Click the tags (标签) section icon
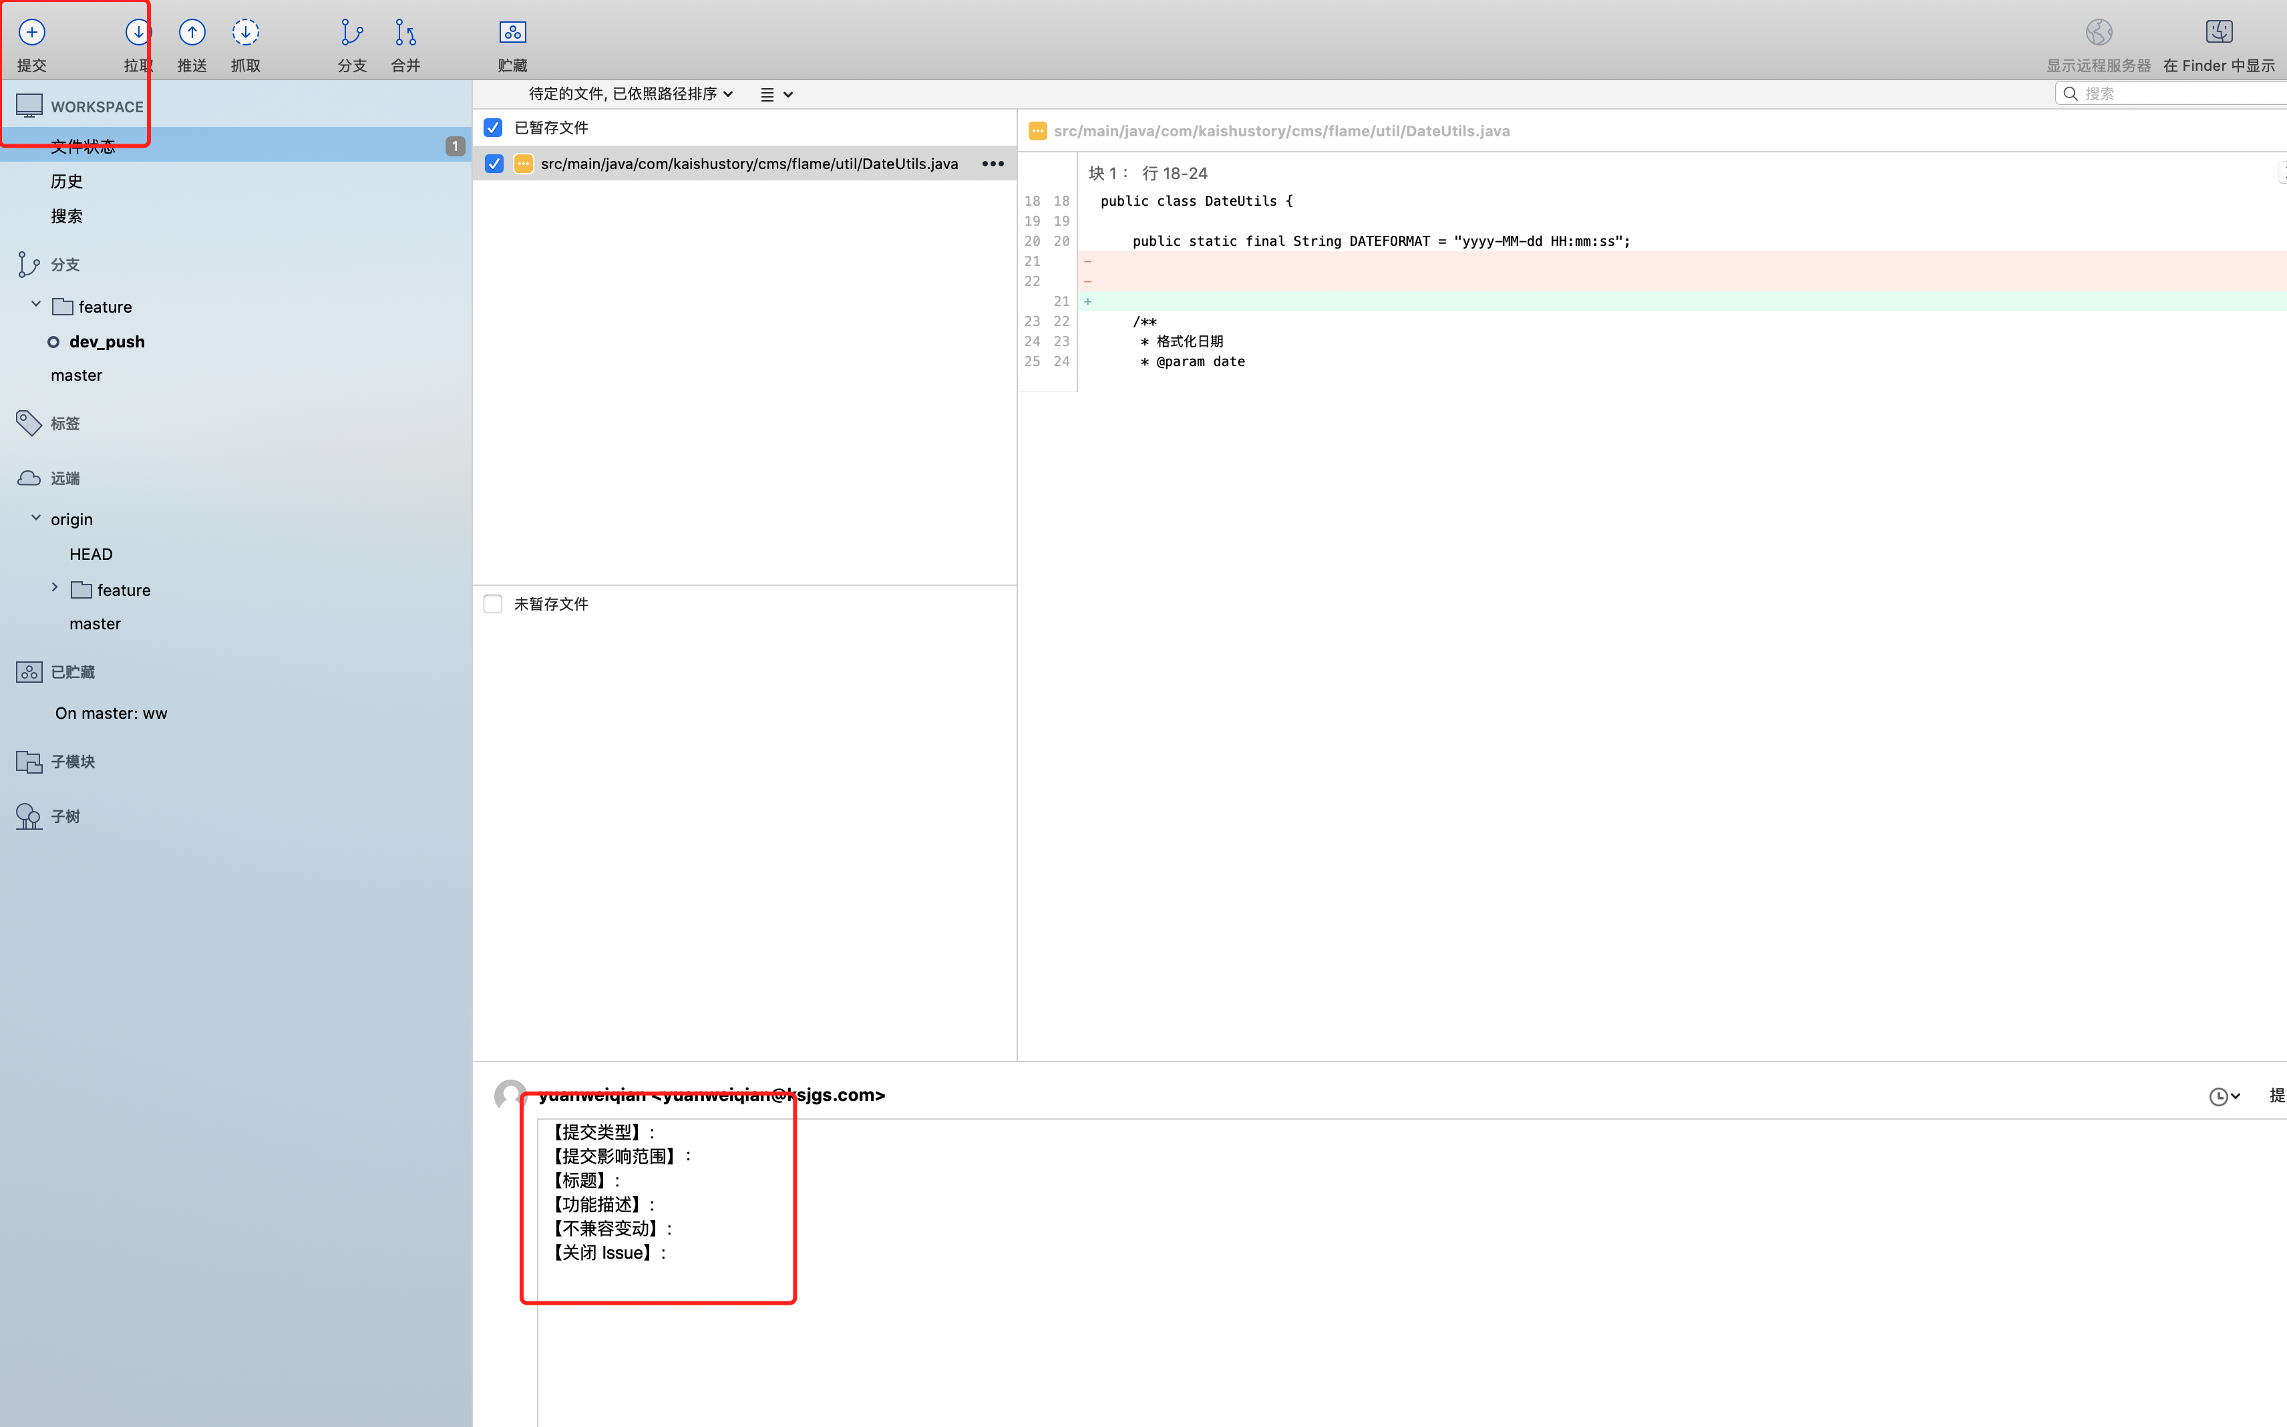This screenshot has width=2287, height=1427. (x=28, y=423)
